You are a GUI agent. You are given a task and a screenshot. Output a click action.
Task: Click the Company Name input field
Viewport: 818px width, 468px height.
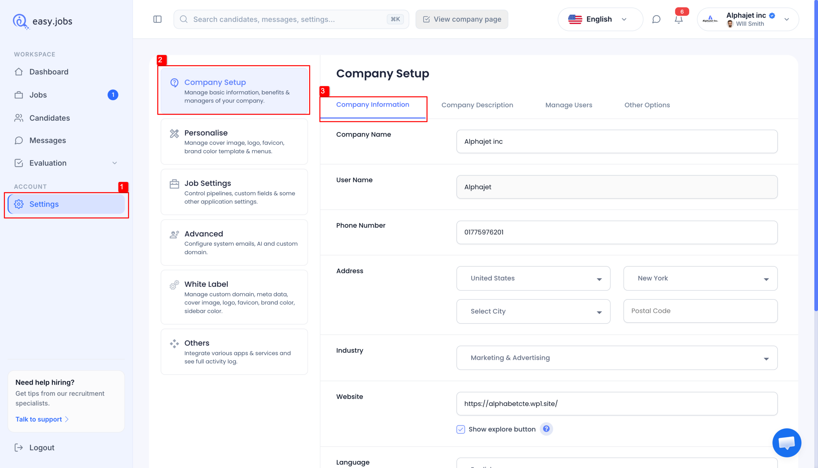(617, 141)
